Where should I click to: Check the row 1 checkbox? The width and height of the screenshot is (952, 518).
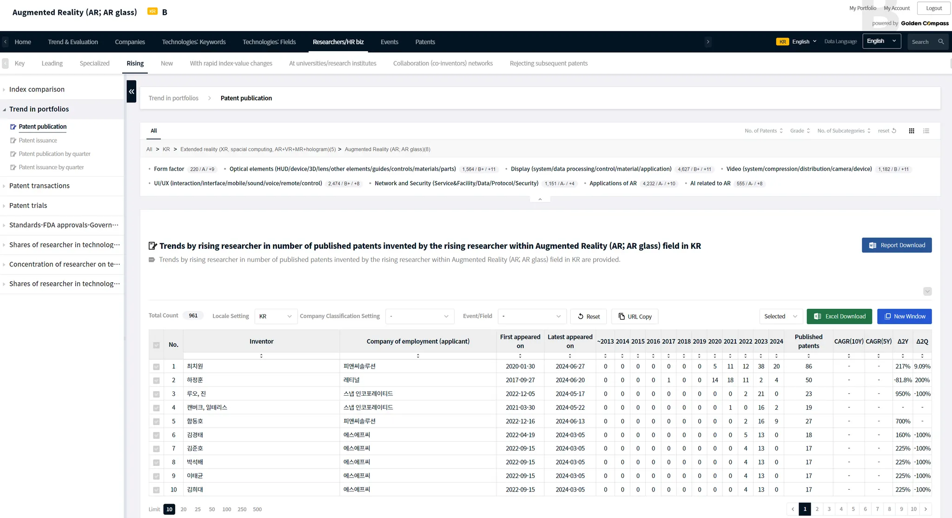click(156, 367)
